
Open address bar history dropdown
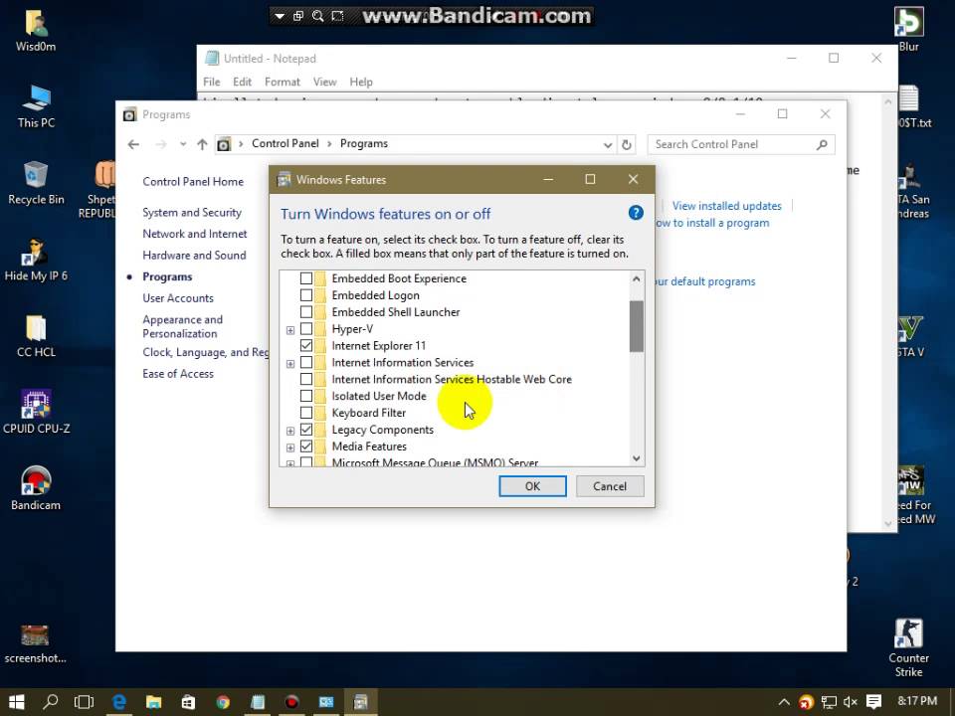click(x=607, y=145)
